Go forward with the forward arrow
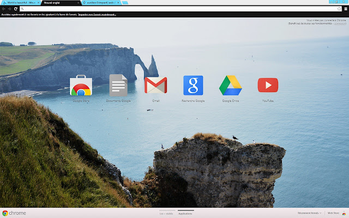Screen dimensions: 349x218 pos(10,9)
